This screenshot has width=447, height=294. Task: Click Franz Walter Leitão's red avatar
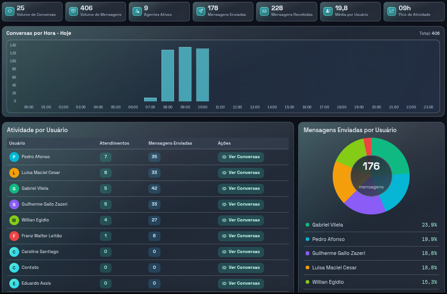click(x=14, y=236)
